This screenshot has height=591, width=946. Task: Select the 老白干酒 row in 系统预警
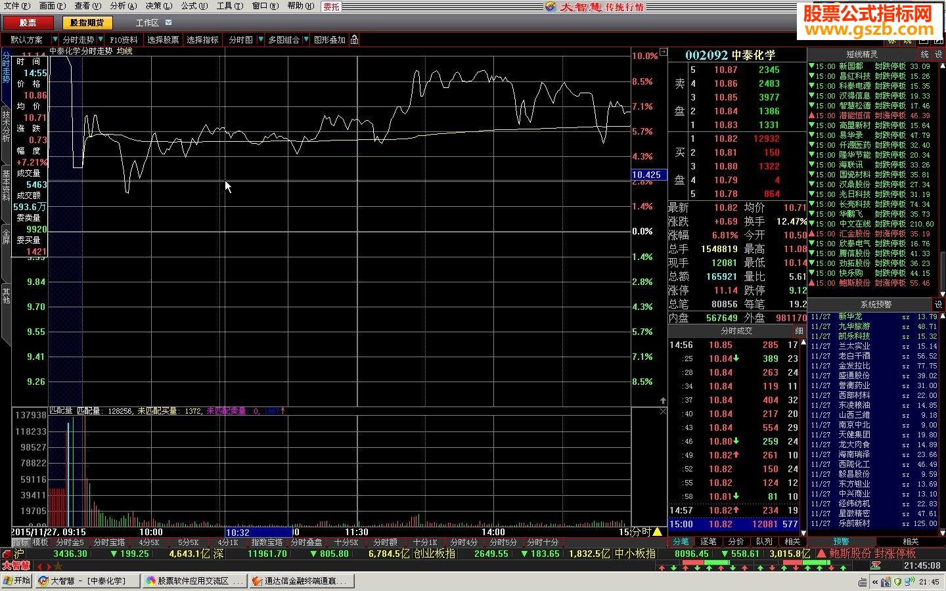[x=873, y=356]
